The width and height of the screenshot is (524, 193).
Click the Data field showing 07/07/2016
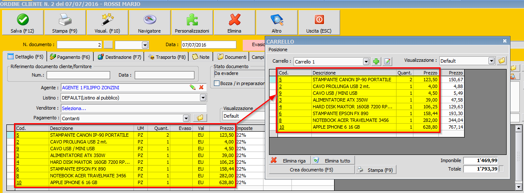(208, 44)
